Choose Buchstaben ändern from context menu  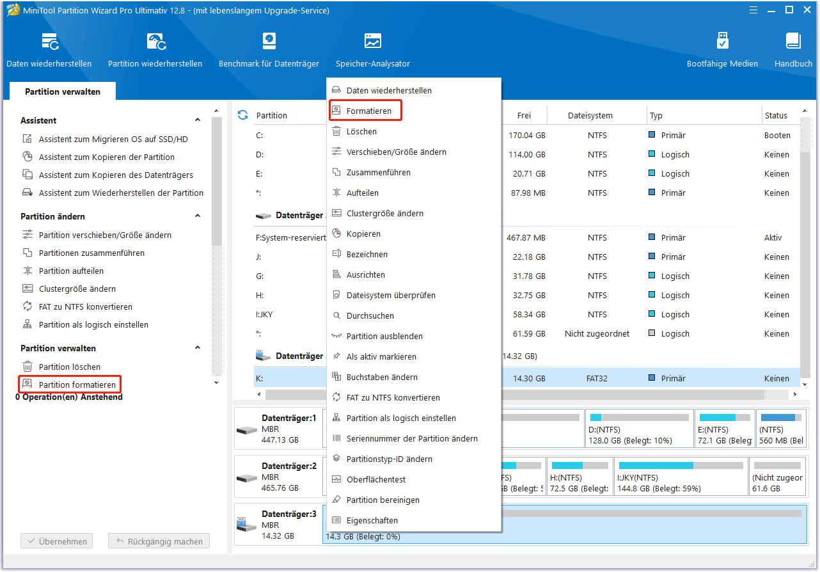382,377
